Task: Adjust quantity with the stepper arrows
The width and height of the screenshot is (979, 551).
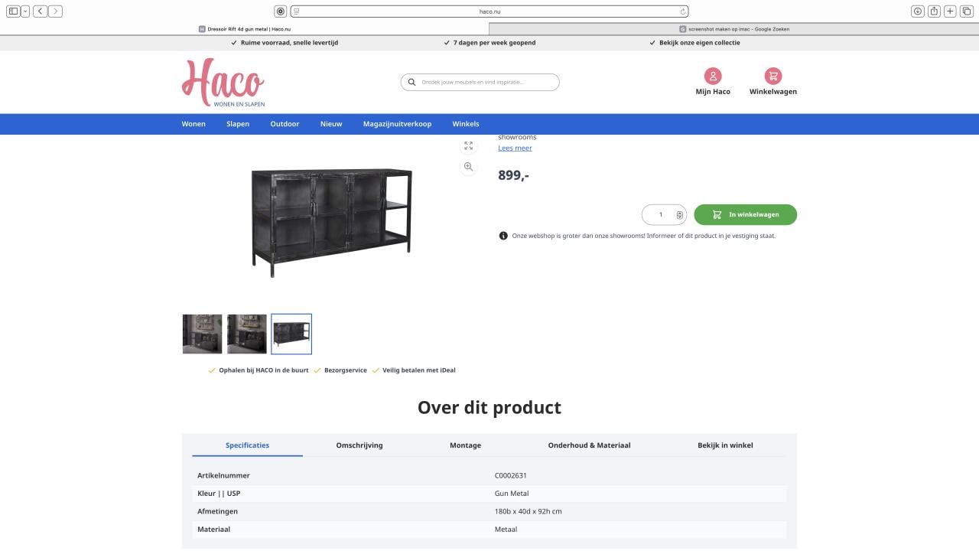Action: point(680,215)
